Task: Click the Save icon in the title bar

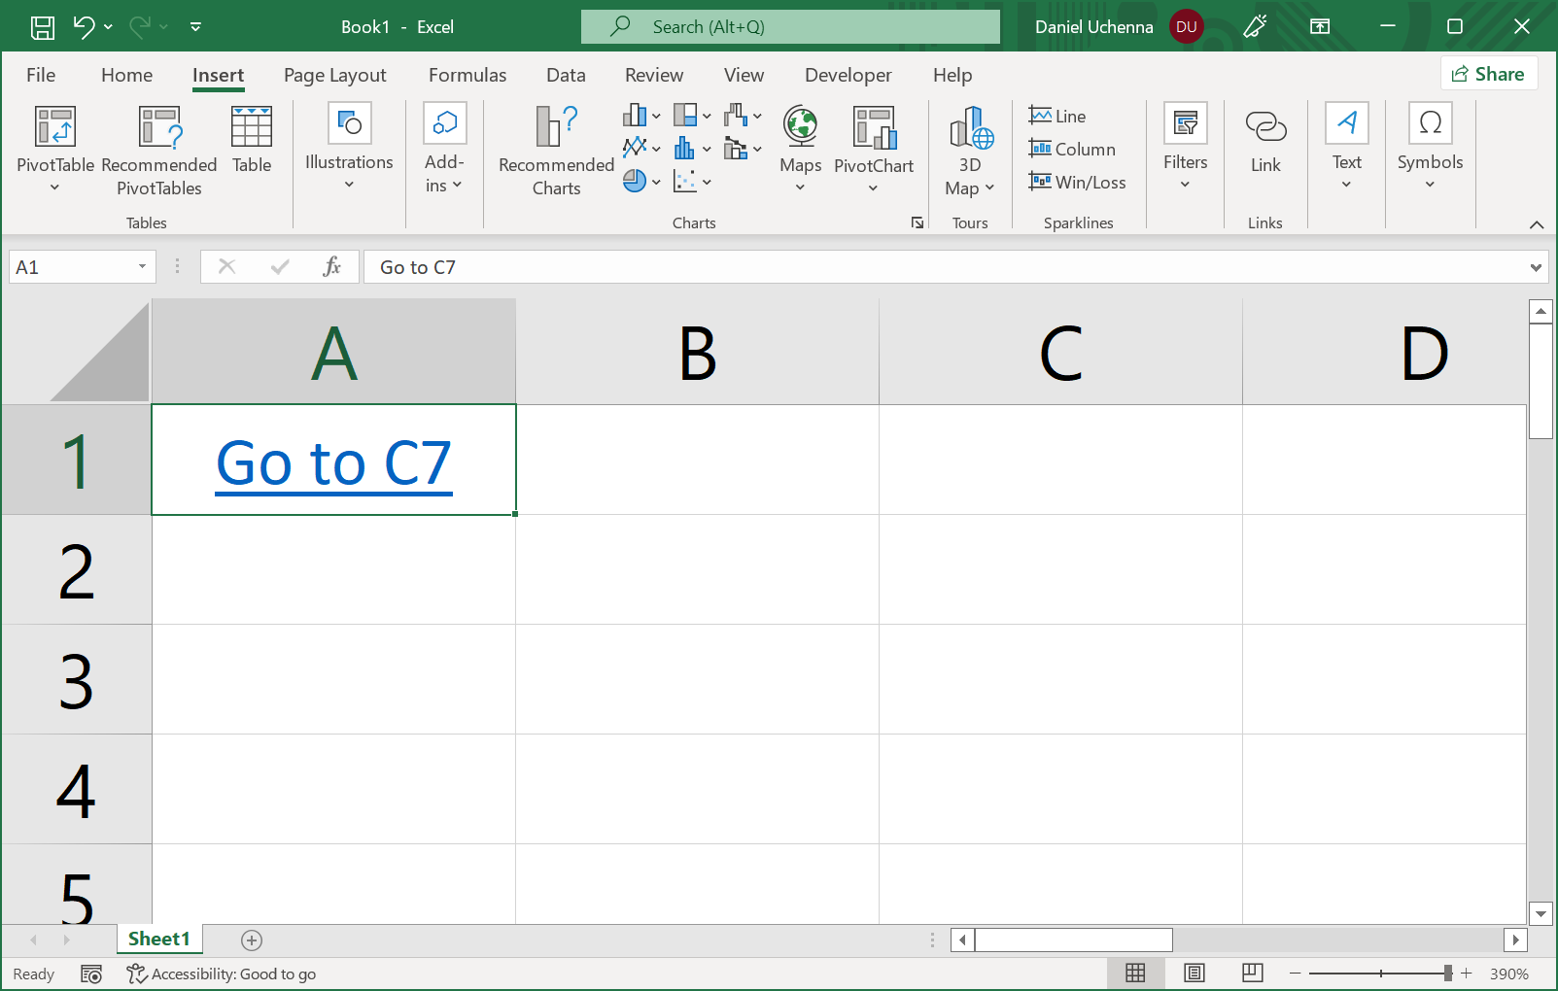Action: point(43,27)
